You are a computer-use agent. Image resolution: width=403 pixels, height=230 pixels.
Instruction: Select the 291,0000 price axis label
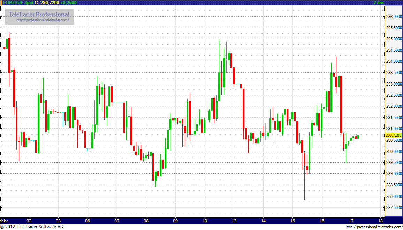click(394, 129)
